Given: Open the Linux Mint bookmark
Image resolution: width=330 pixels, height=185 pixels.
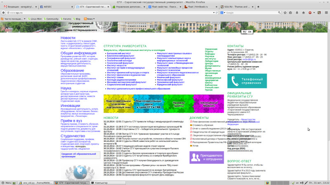Looking at the screenshot, I should pos(35,19).
